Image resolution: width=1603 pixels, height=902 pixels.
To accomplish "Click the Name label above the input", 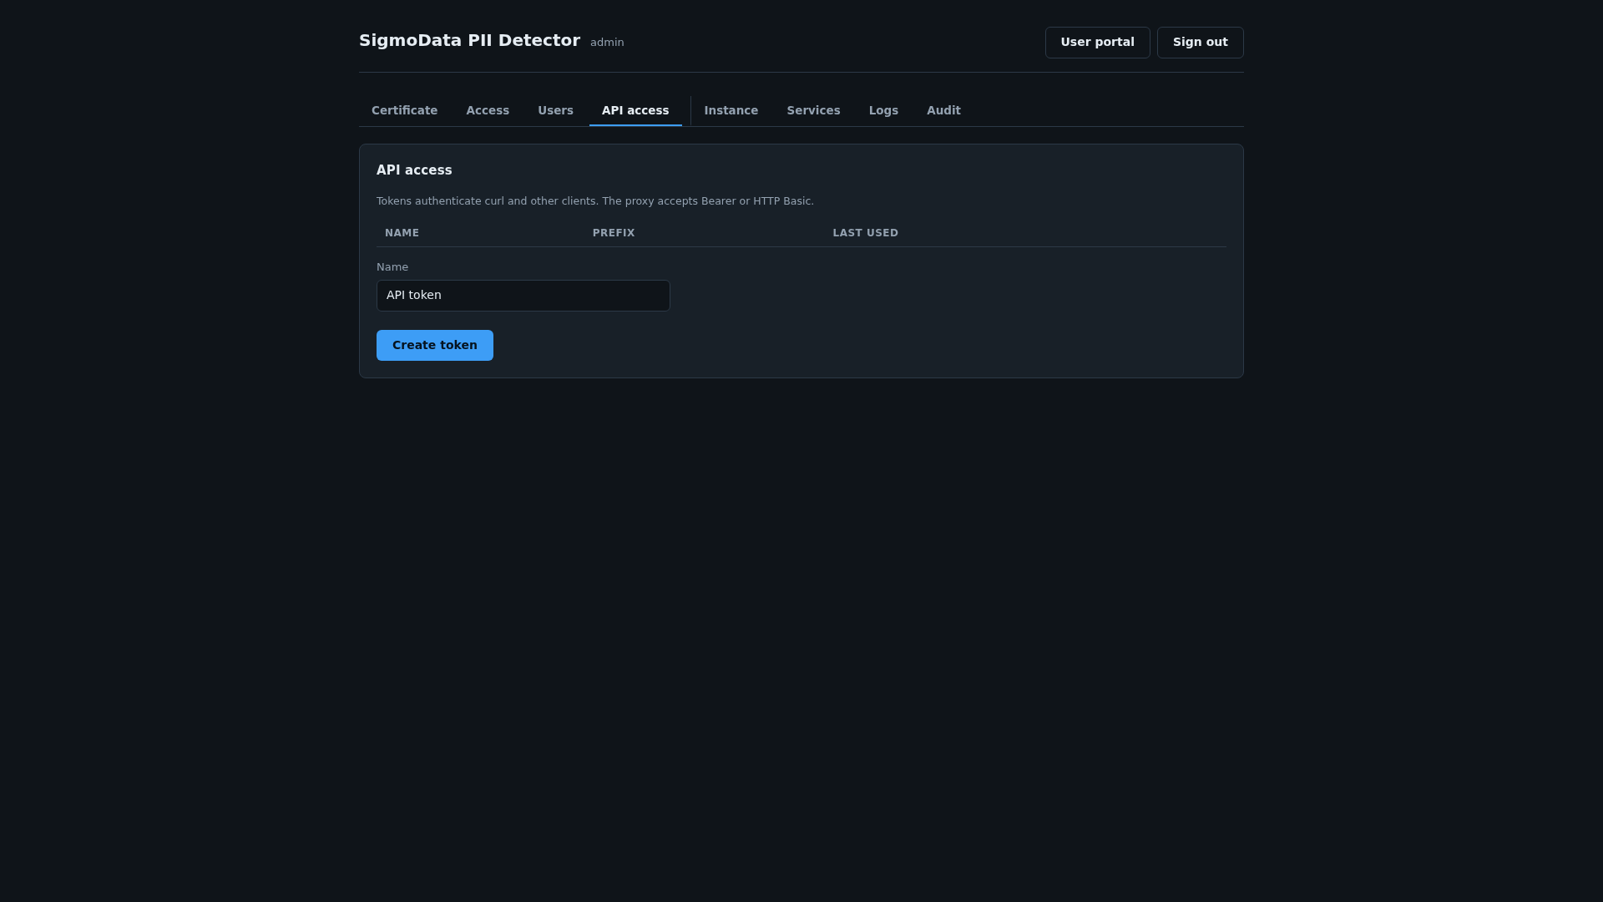I will [x=392, y=267].
